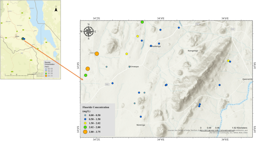Image resolution: width=256 pixels, height=141 pixels.
Task: Select the large orange marker beside the 1226 m label
Action: 97,54
